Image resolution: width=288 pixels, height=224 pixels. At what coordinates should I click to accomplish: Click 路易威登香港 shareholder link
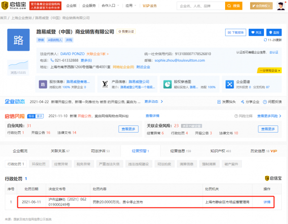(x=78, y=82)
